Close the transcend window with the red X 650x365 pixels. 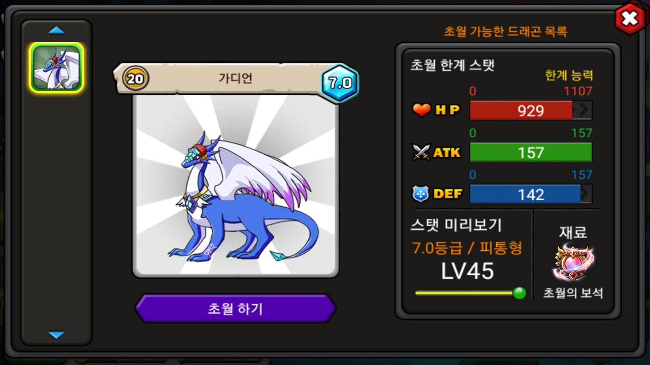point(630,19)
